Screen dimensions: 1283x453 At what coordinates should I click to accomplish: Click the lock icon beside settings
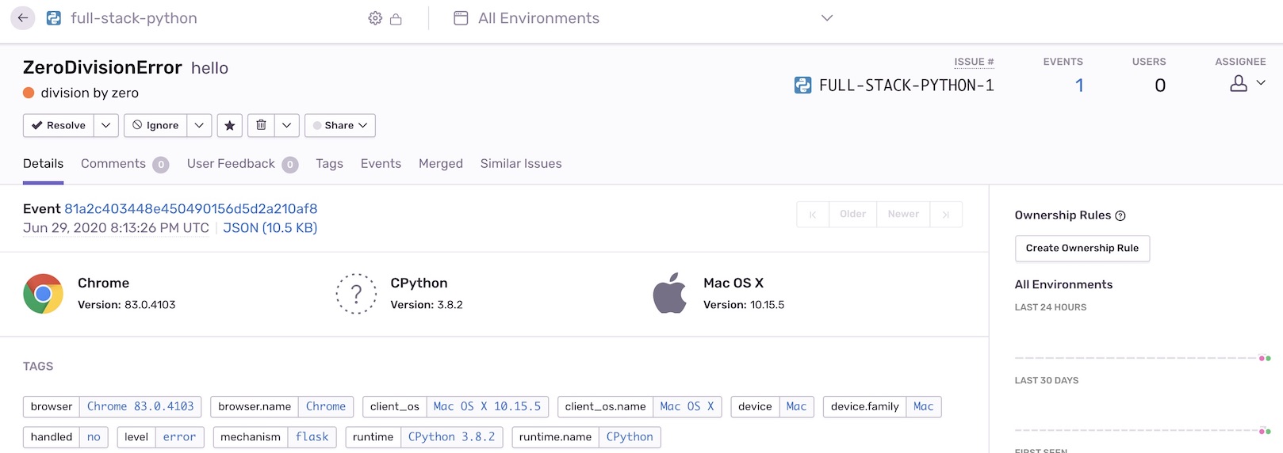point(396,19)
